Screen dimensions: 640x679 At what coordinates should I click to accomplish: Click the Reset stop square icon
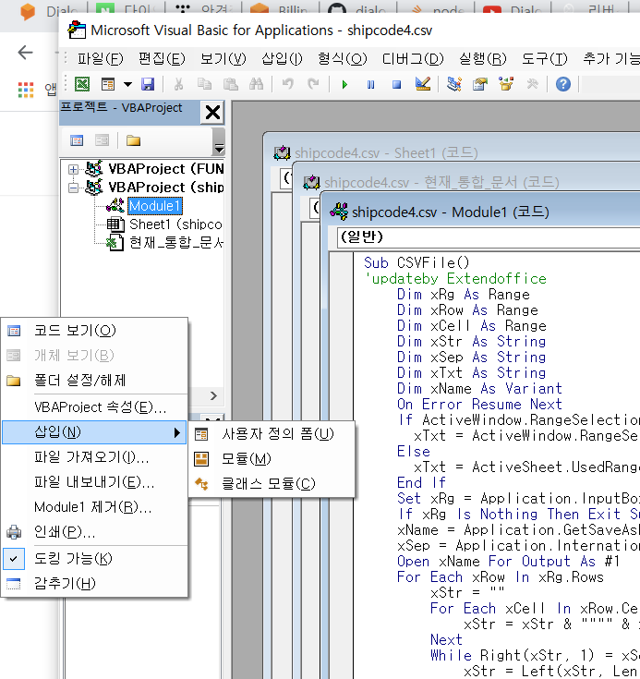pyautogui.click(x=396, y=84)
